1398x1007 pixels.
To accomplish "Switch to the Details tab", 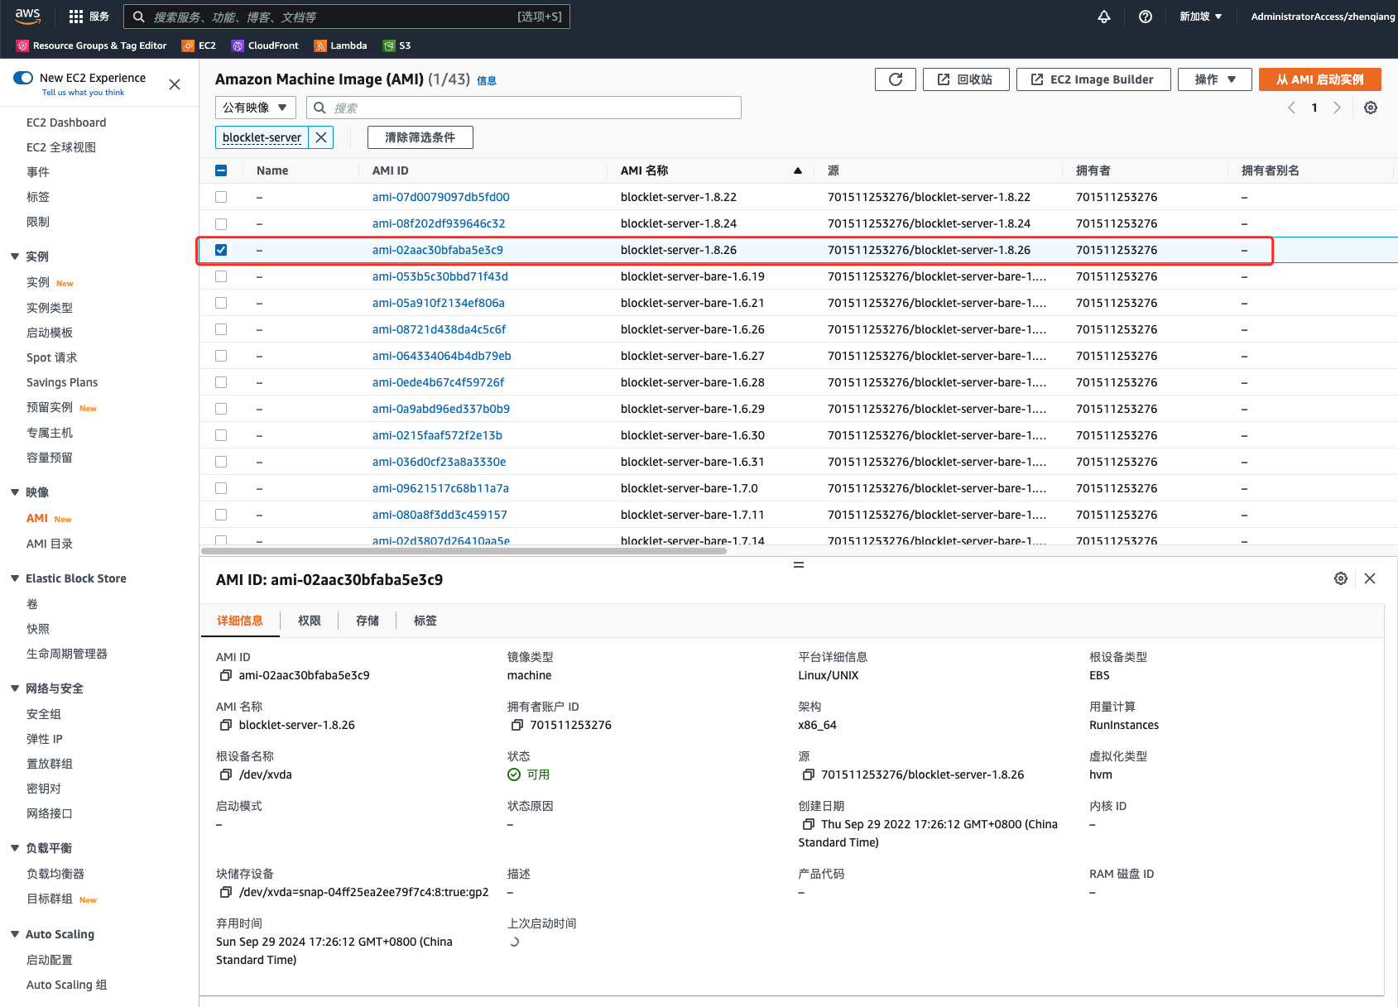I will tap(240, 621).
